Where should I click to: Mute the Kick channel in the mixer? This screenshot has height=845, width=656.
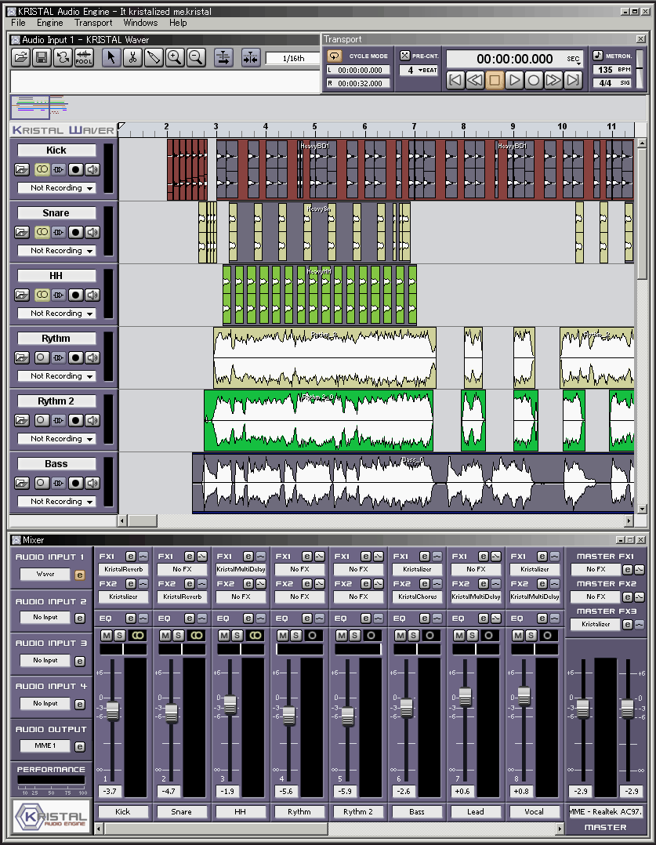[107, 635]
